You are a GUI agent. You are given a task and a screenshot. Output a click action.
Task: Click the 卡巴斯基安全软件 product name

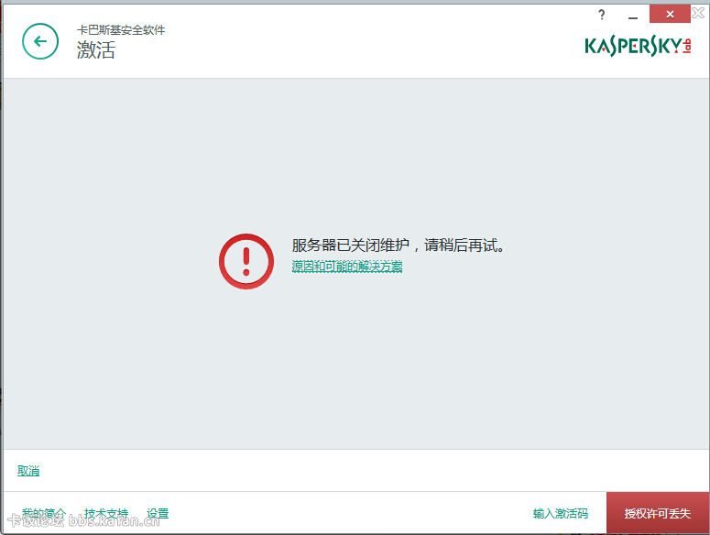121,30
